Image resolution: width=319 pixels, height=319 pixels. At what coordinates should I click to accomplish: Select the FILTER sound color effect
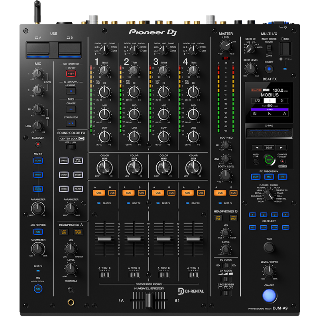[78, 189]
